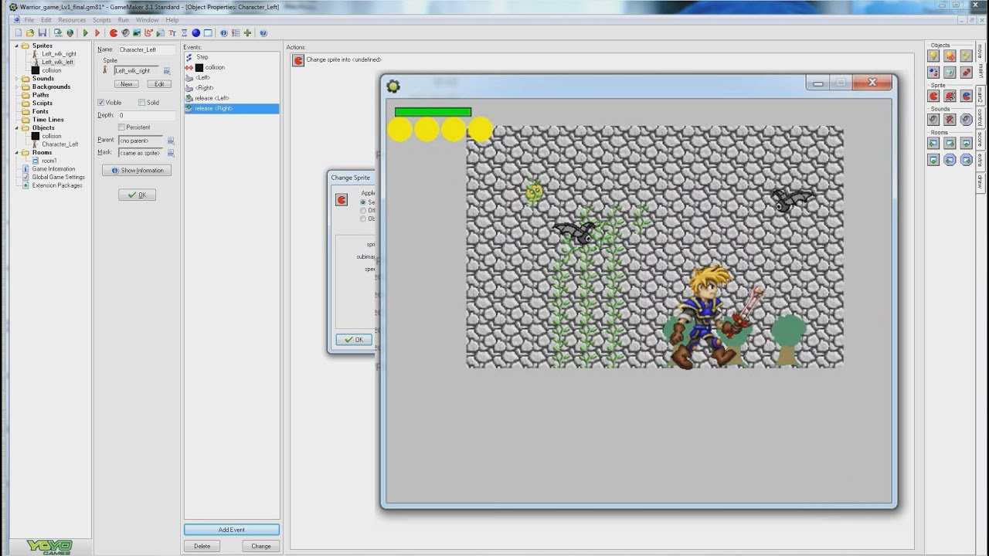989x556 pixels.
Task: Open the Window menu
Action: 147,20
